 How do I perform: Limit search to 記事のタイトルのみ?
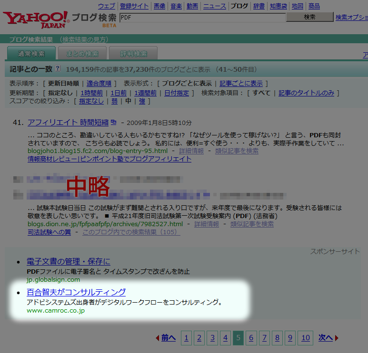coord(306,93)
